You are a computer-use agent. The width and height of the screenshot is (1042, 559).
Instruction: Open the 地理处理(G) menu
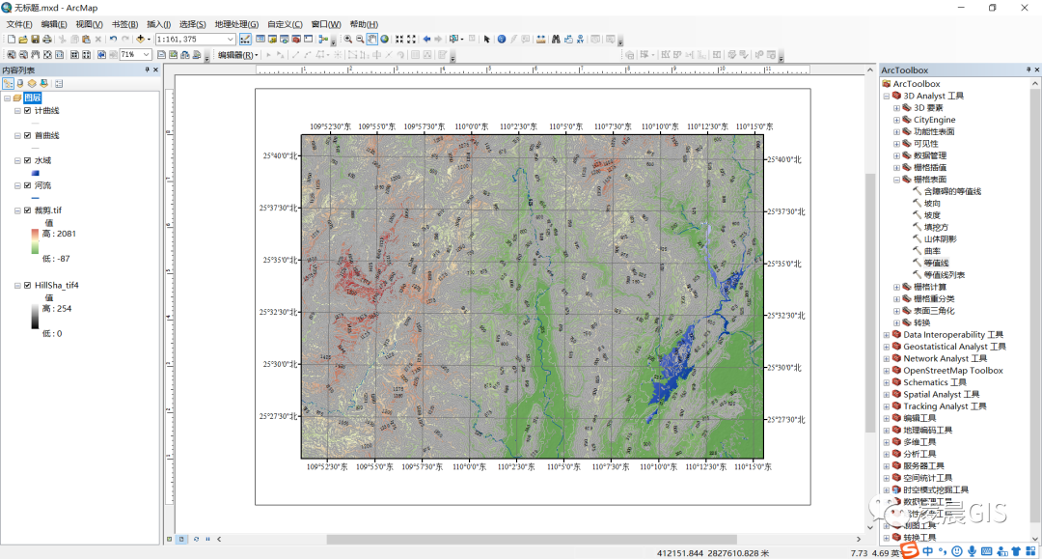pos(236,24)
